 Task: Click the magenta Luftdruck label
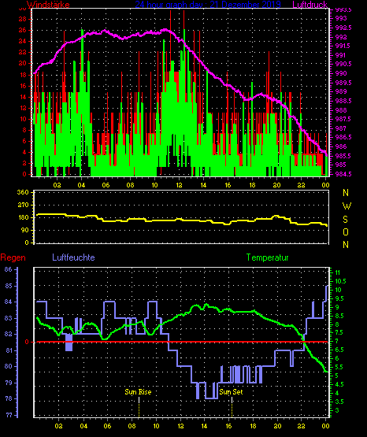[x=310, y=5]
